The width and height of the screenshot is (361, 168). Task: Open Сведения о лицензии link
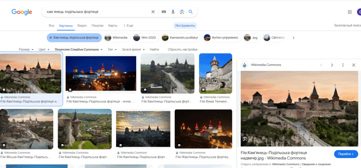(x=316, y=164)
